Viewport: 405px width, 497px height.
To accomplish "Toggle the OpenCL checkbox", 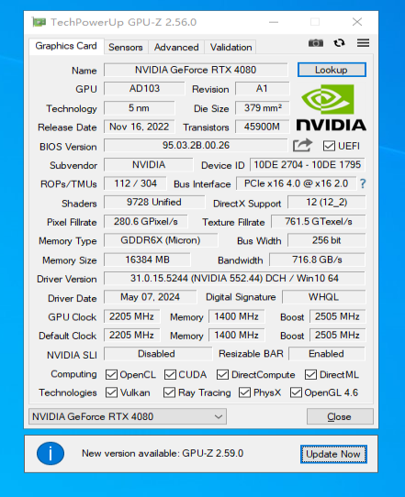I will (x=111, y=375).
